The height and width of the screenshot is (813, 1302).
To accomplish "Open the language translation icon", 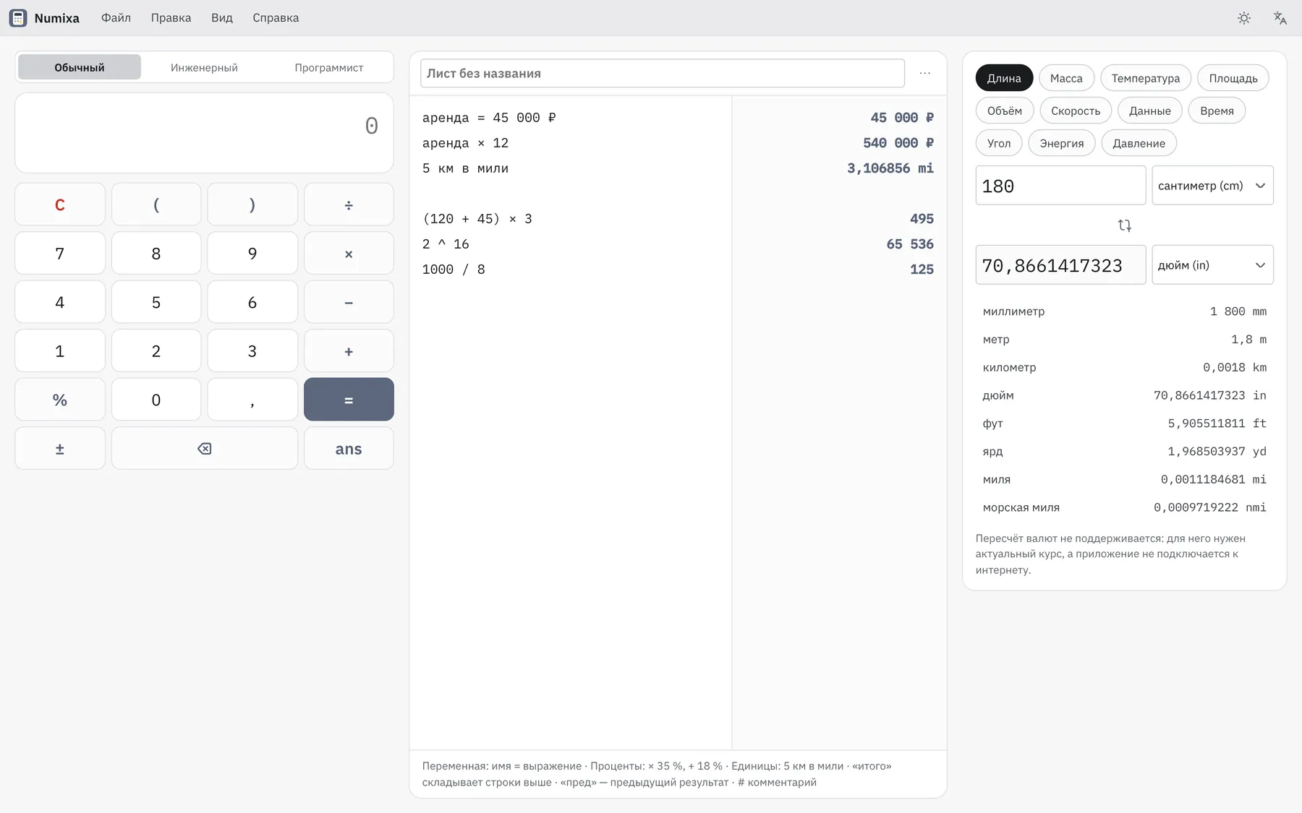I will pos(1280,18).
